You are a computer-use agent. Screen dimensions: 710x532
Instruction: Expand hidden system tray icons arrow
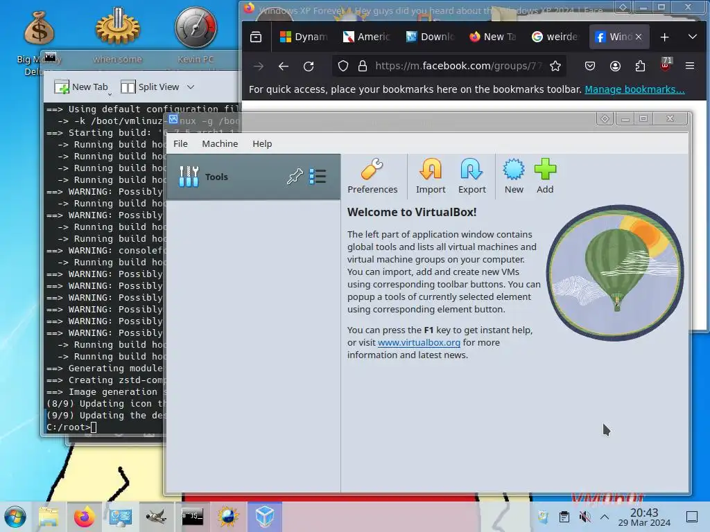pyautogui.click(x=605, y=517)
